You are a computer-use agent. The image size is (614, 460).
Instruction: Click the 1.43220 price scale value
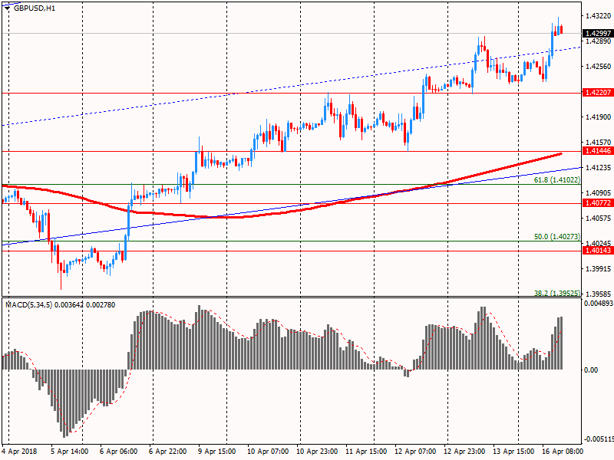point(598,16)
